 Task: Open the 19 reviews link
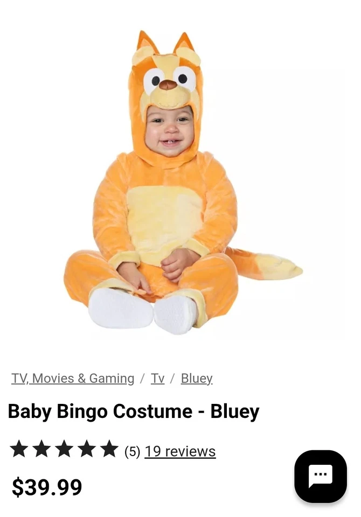[x=180, y=451]
